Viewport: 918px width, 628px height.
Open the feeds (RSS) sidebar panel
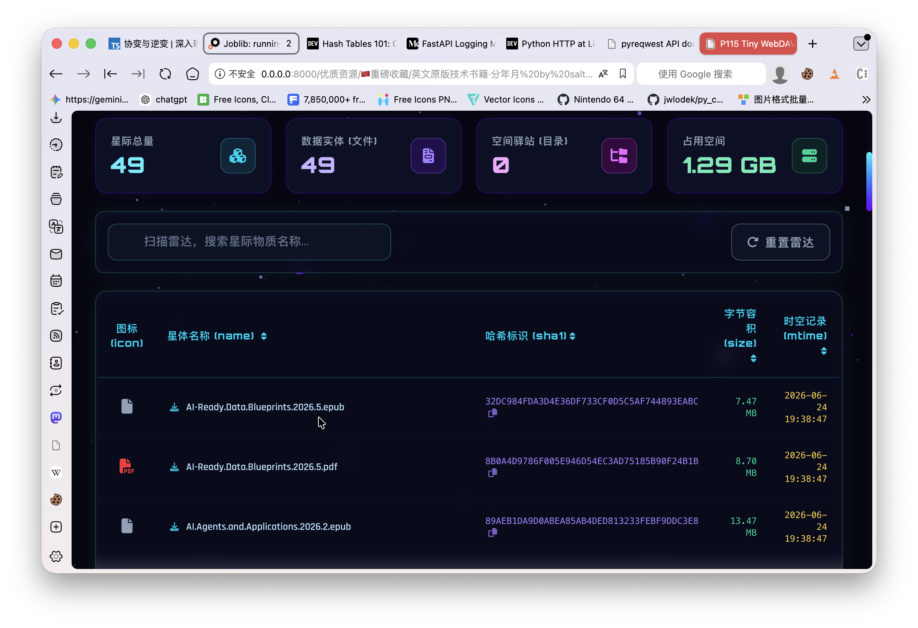pyautogui.click(x=56, y=336)
